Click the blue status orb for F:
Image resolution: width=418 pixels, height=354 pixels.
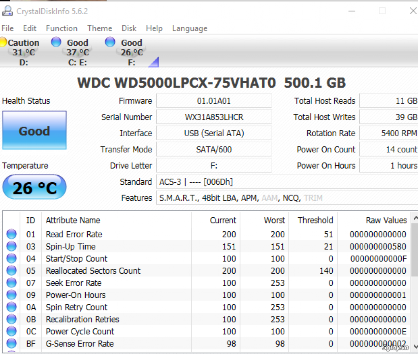click(x=110, y=42)
